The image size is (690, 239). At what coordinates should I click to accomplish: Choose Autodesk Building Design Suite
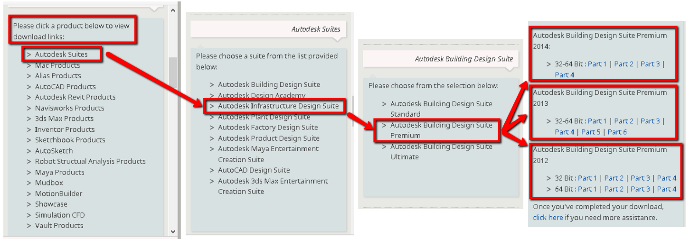(x=269, y=84)
